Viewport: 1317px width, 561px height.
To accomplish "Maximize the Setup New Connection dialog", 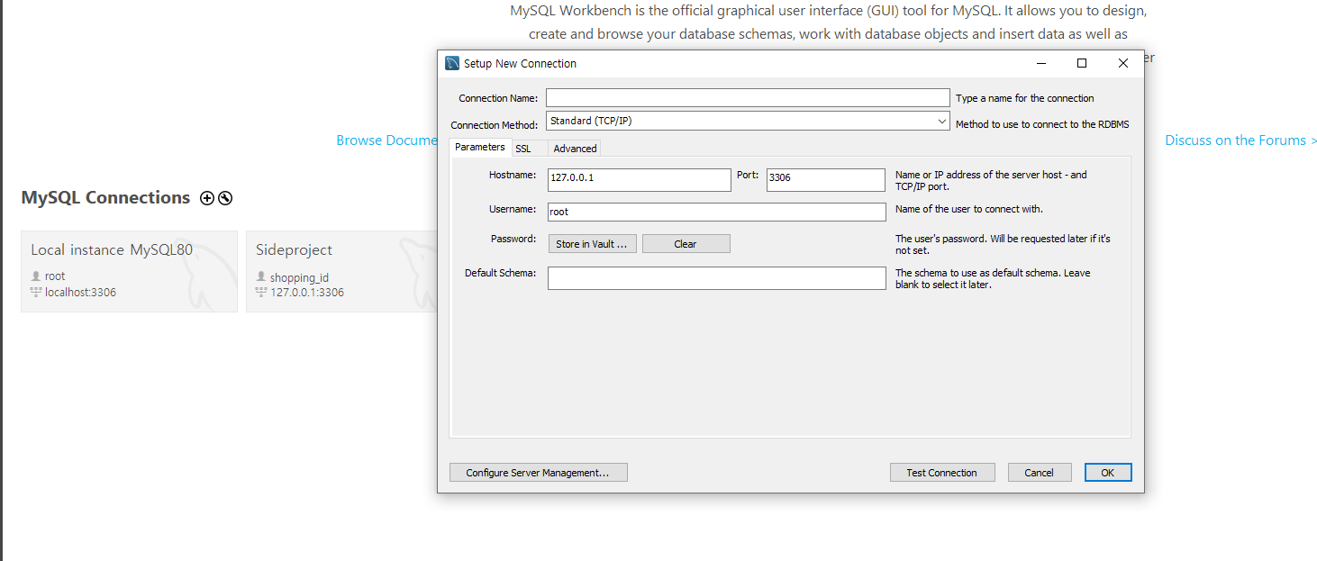I will [1082, 63].
